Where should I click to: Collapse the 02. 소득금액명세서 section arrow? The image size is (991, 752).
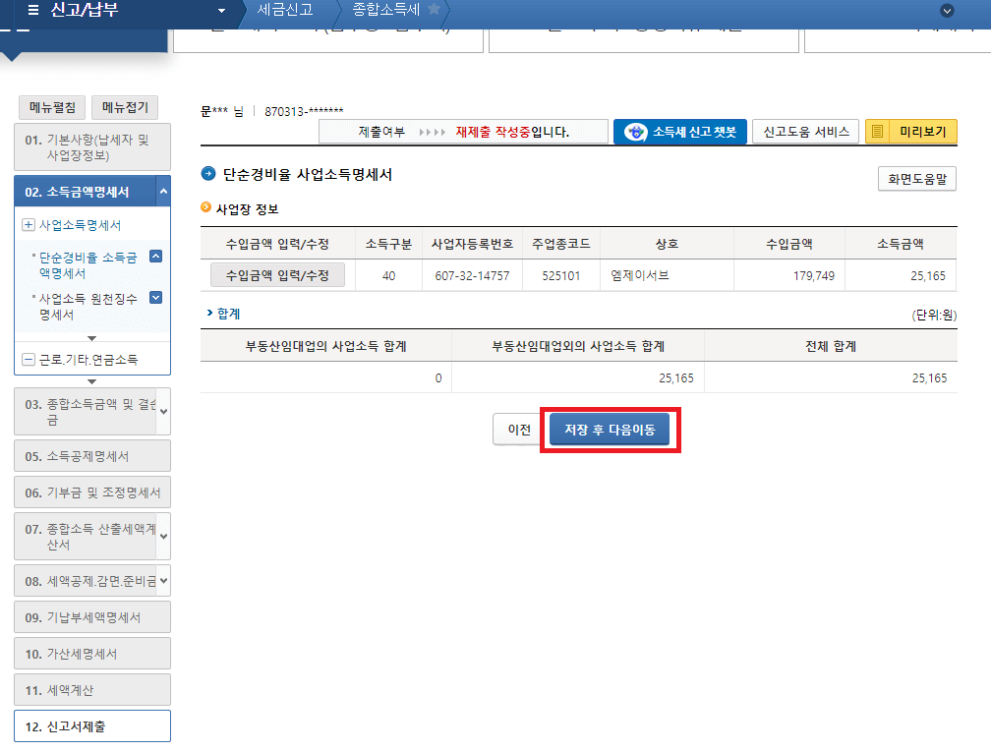[163, 191]
